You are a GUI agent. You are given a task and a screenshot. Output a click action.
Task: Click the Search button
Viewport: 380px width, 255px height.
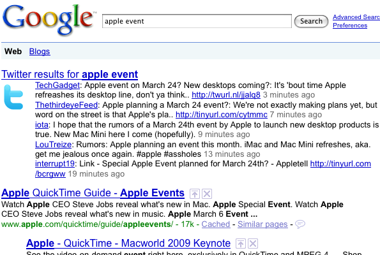pos(311,21)
